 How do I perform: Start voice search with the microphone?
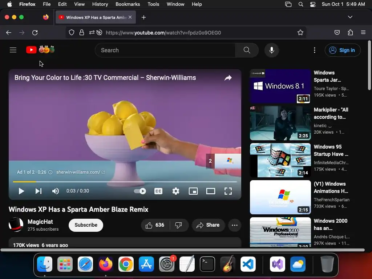[272, 50]
